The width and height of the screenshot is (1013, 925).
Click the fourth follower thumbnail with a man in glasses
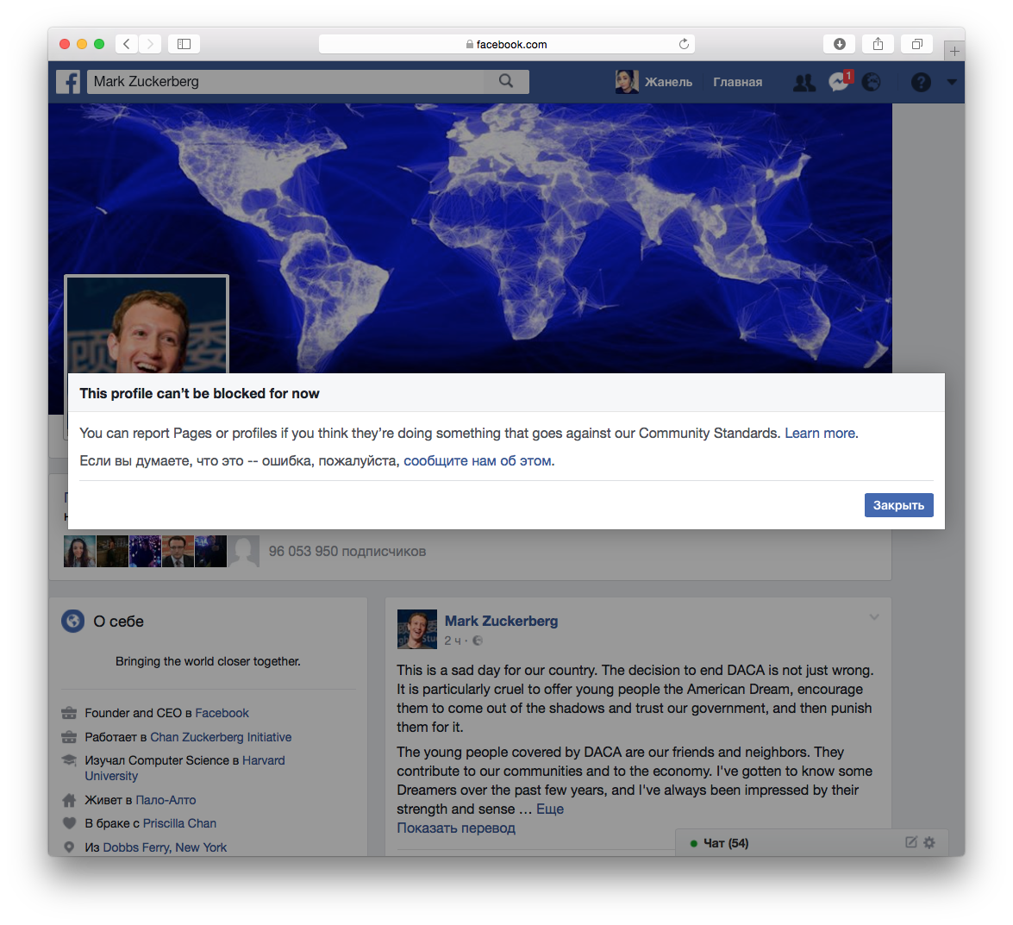tap(178, 552)
